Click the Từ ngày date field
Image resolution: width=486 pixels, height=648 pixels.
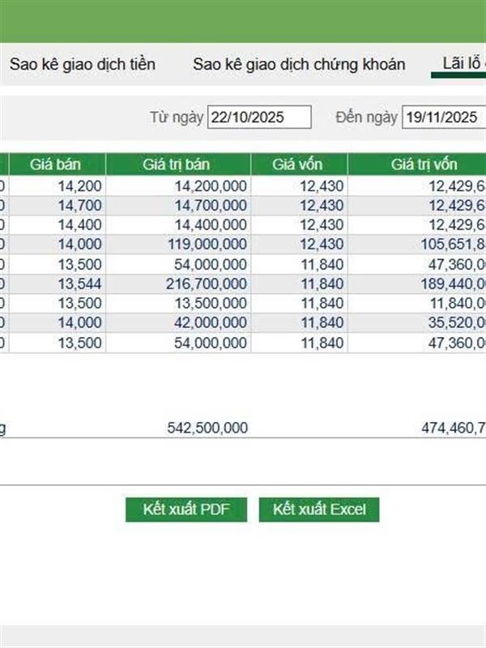coord(259,117)
